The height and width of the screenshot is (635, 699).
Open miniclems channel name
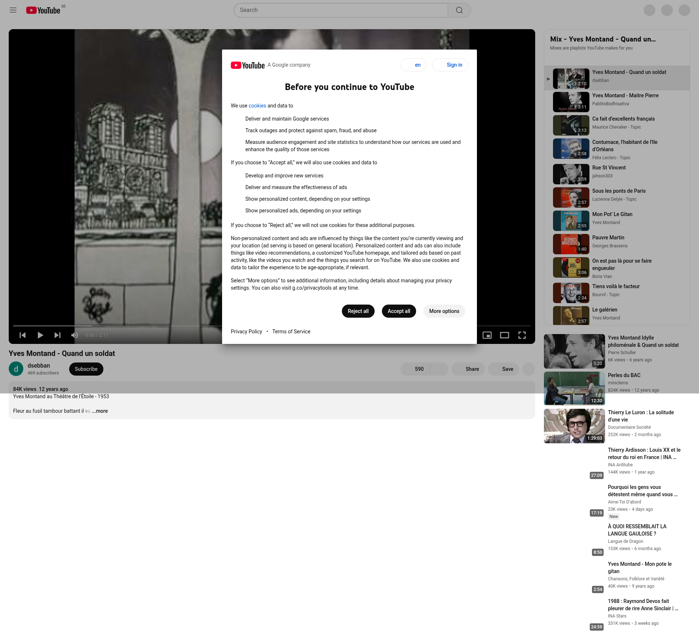point(618,383)
